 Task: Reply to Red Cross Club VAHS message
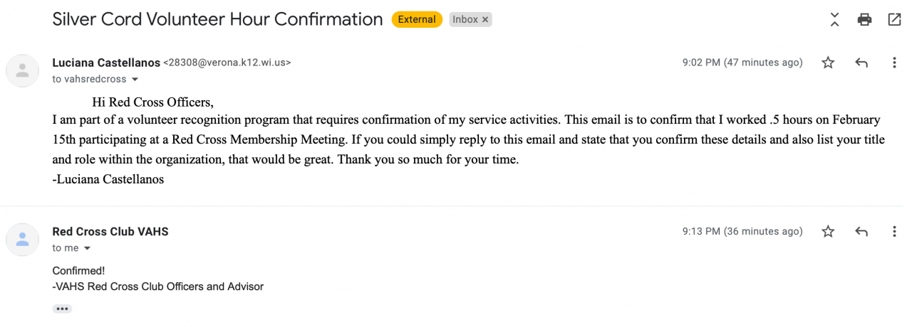861,232
